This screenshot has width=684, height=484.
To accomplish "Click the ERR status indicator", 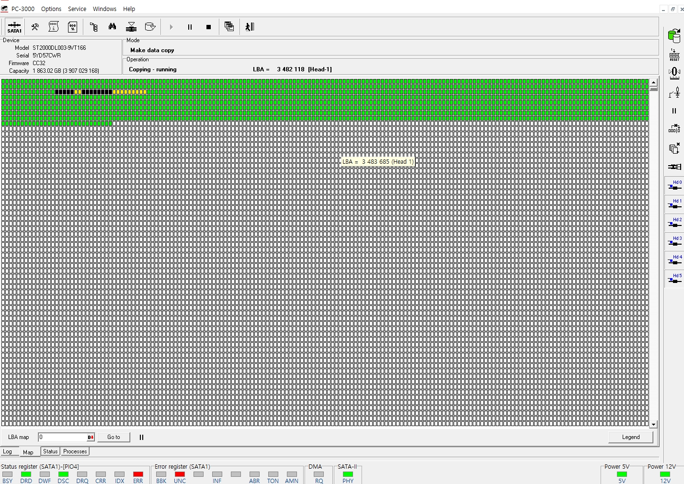I will click(138, 474).
